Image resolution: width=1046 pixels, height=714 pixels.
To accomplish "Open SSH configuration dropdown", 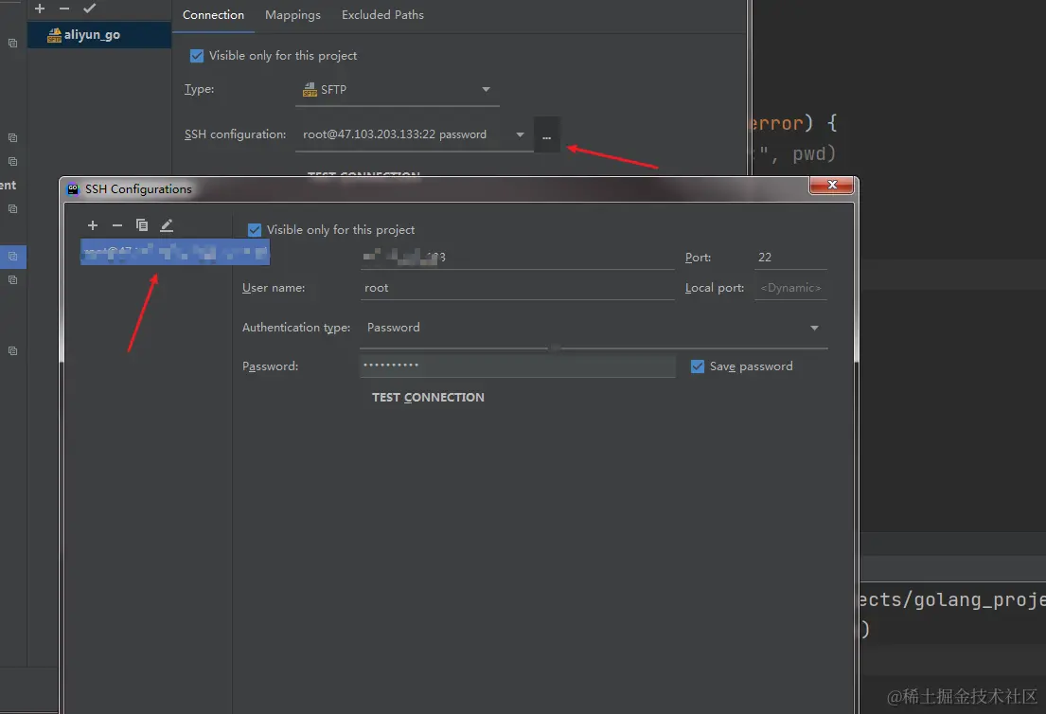I will point(414,134).
